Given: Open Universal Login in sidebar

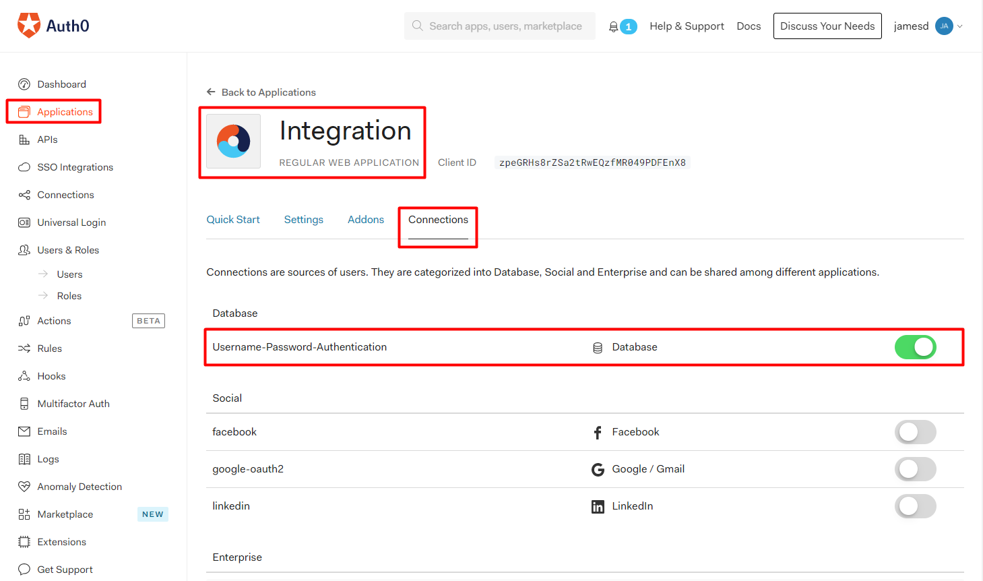Looking at the screenshot, I should [72, 222].
